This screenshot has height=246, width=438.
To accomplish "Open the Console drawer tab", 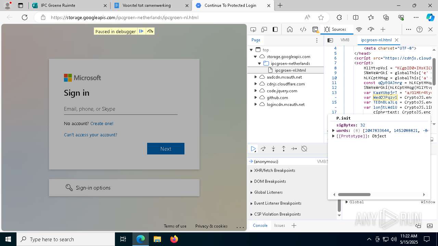I will click(260, 225).
